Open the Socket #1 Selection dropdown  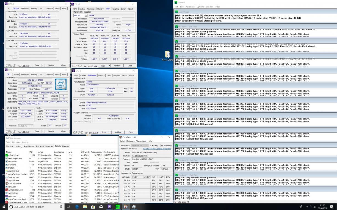(26, 126)
